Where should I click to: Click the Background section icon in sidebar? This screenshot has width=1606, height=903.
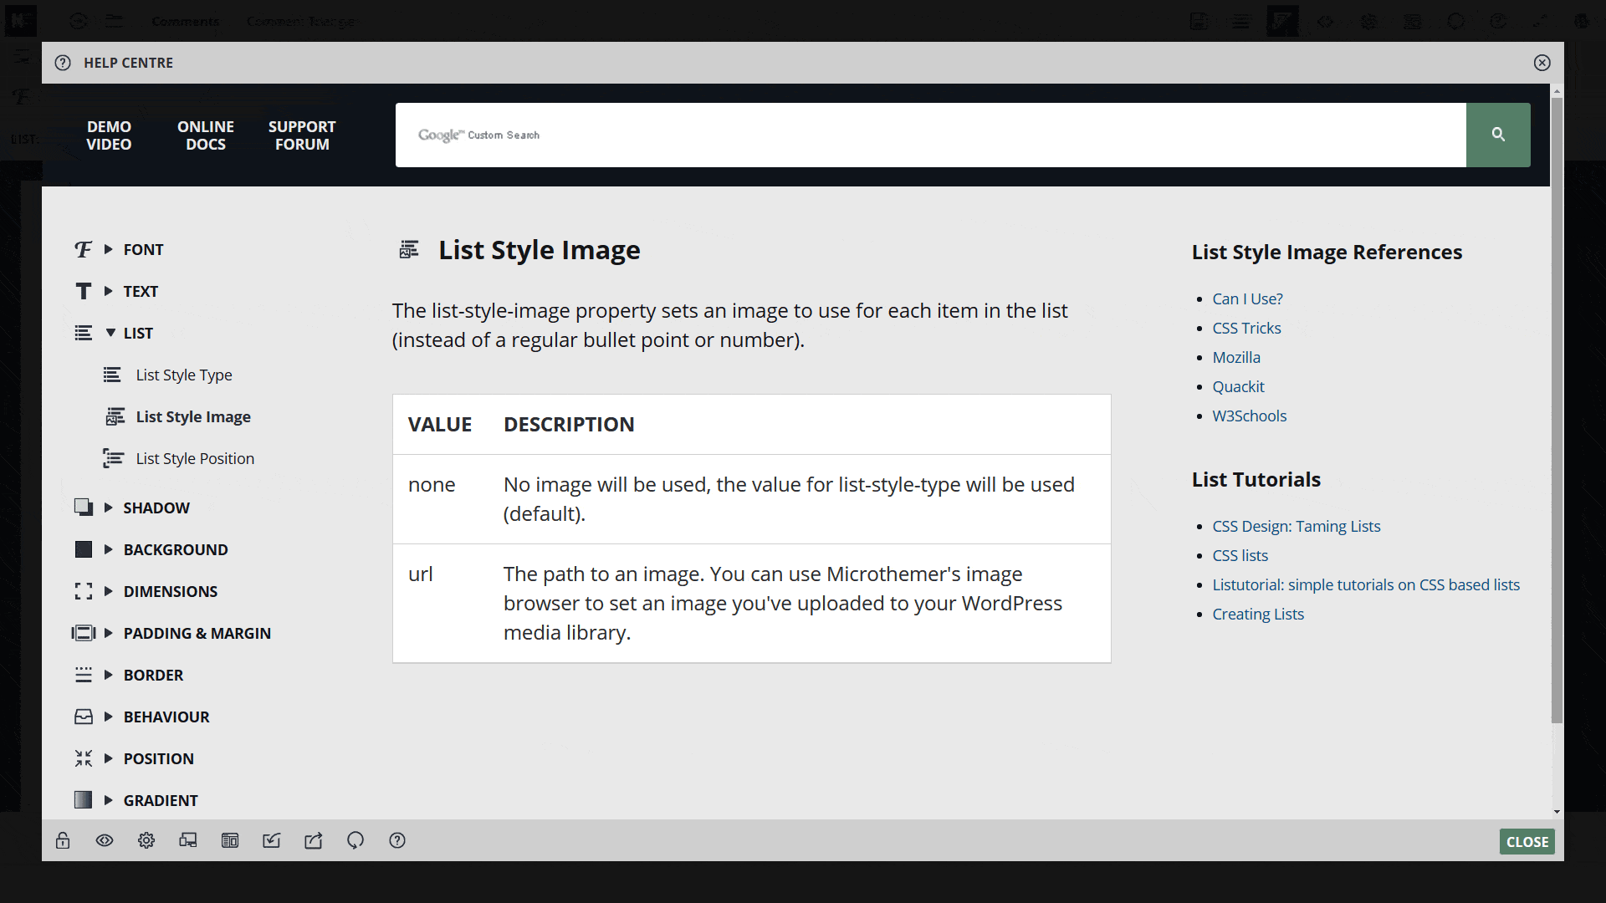click(x=83, y=549)
